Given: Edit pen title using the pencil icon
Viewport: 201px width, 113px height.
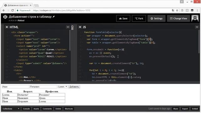Looking at the screenshot, I should [x=54, y=17].
